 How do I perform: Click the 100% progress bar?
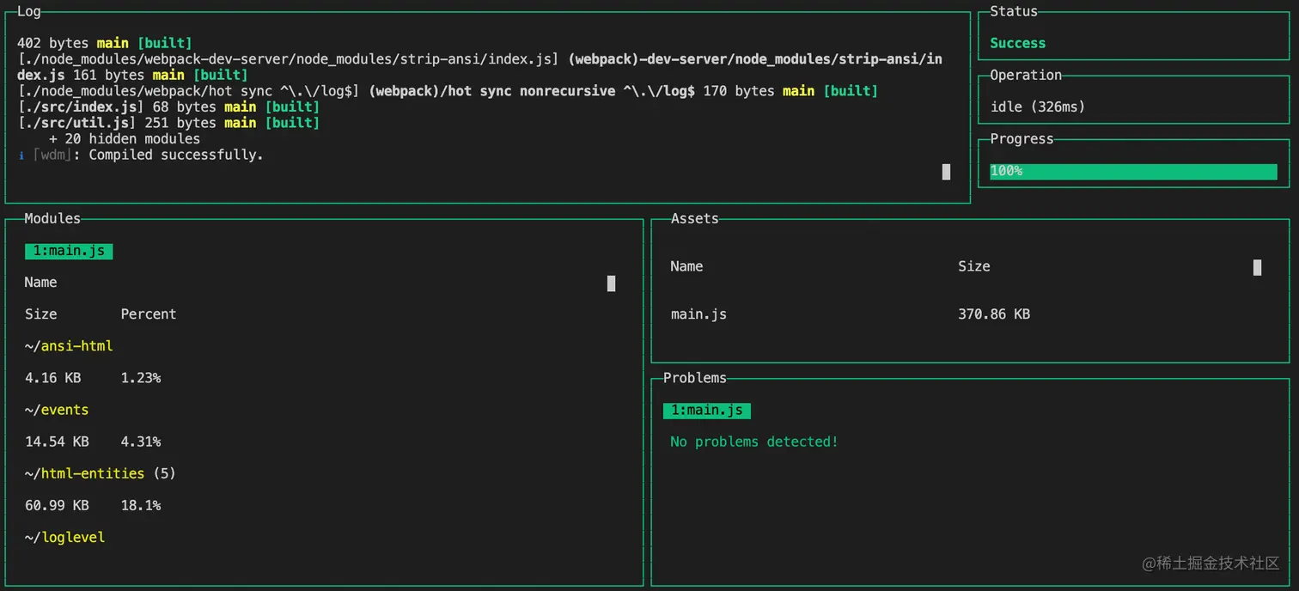1132,171
